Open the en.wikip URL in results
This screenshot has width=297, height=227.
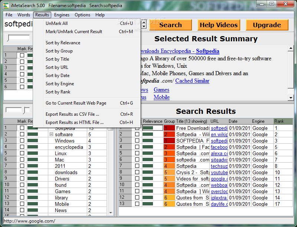[x=219, y=134]
